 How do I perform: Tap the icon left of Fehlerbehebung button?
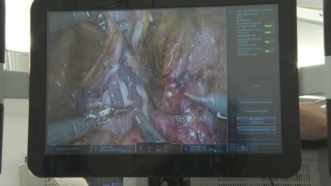233,112
